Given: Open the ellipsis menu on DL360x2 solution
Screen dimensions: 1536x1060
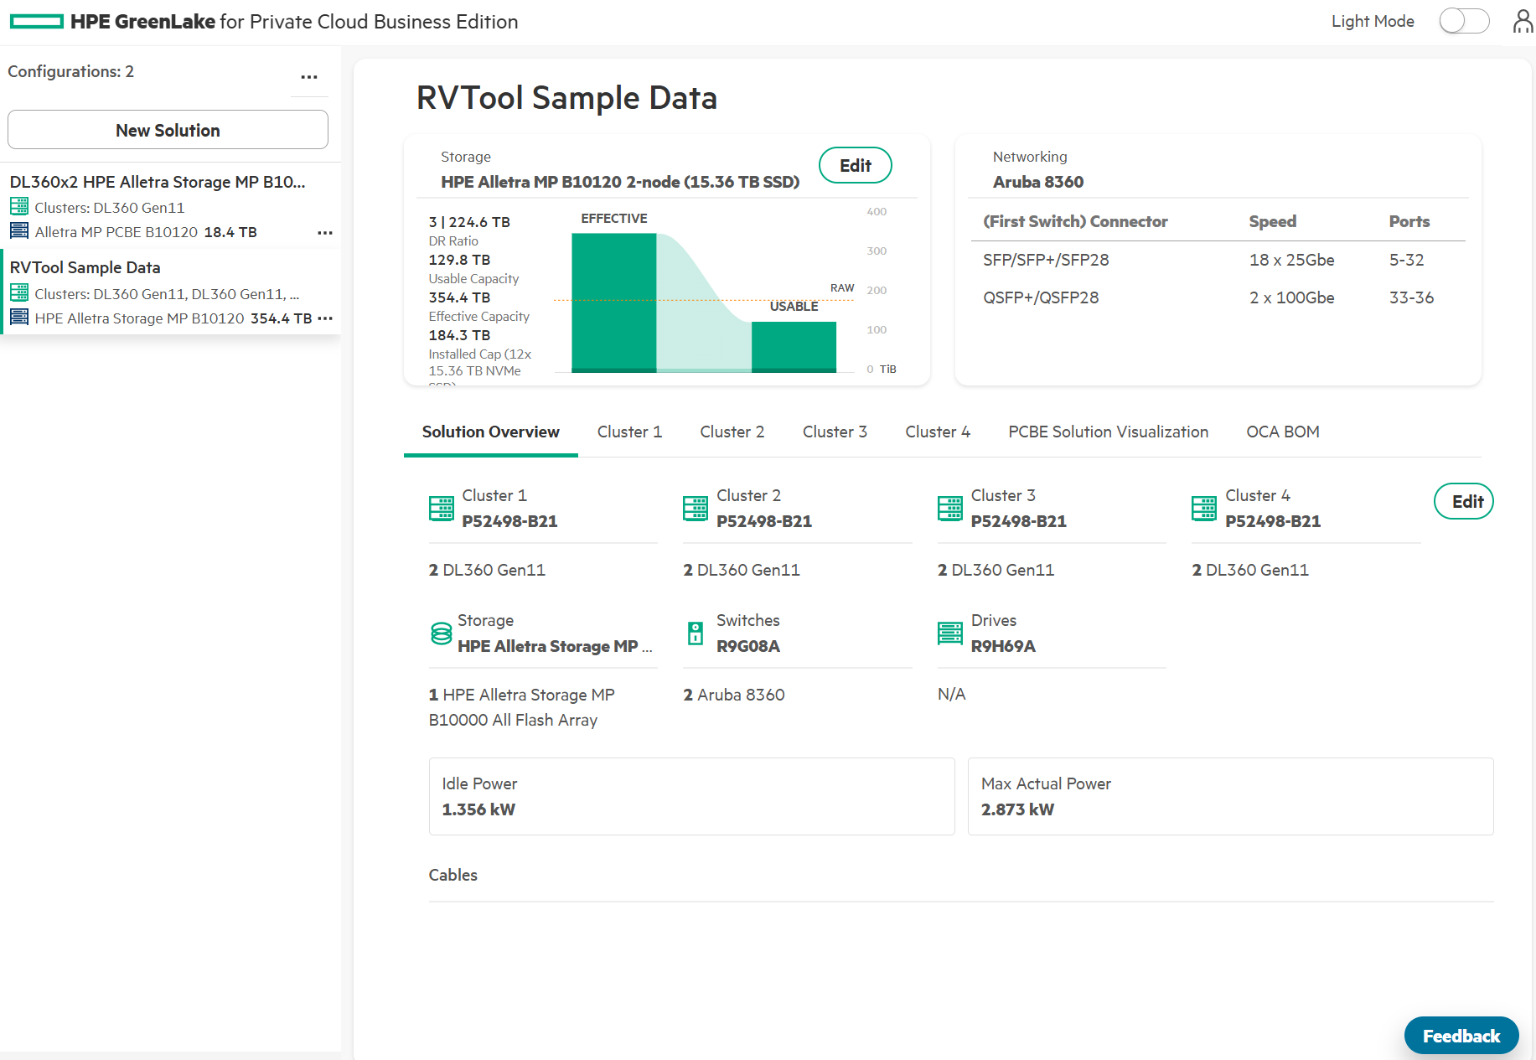Looking at the screenshot, I should click(x=325, y=232).
